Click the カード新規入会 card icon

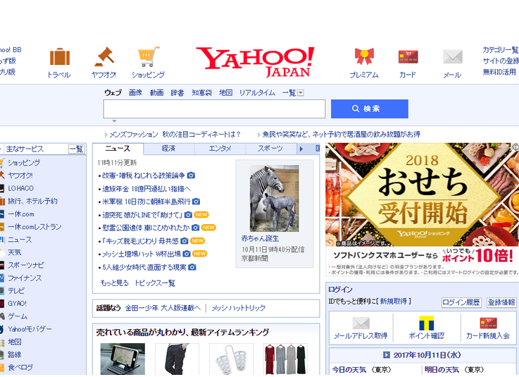click(x=488, y=323)
